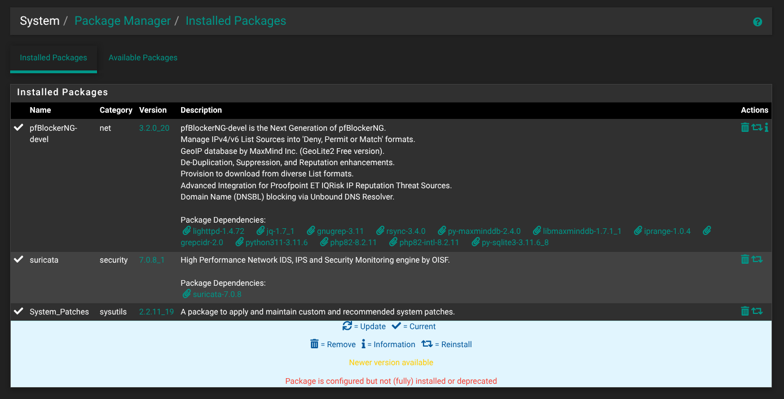Open suricata version 7.0.8_1 link
This screenshot has width=784, height=399.
[x=152, y=260]
